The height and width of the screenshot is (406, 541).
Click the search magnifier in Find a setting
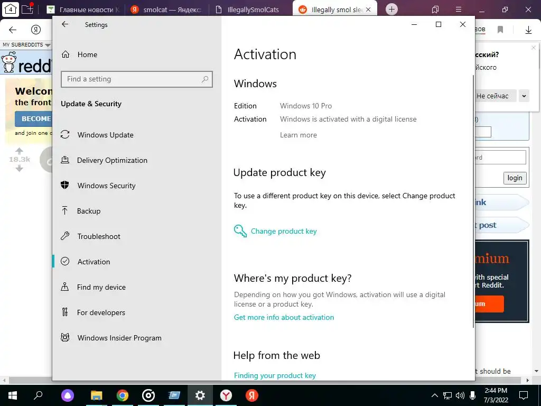coord(205,79)
